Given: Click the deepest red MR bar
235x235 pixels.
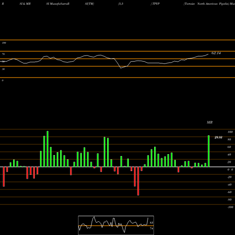Looking at the screenshot, I should (x=138, y=181).
